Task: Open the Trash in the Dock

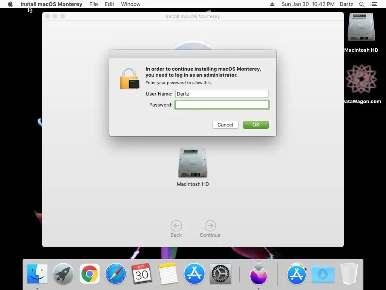Action: click(349, 274)
